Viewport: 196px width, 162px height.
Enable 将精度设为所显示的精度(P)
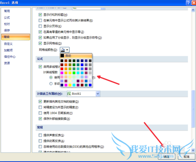tap(40, 107)
